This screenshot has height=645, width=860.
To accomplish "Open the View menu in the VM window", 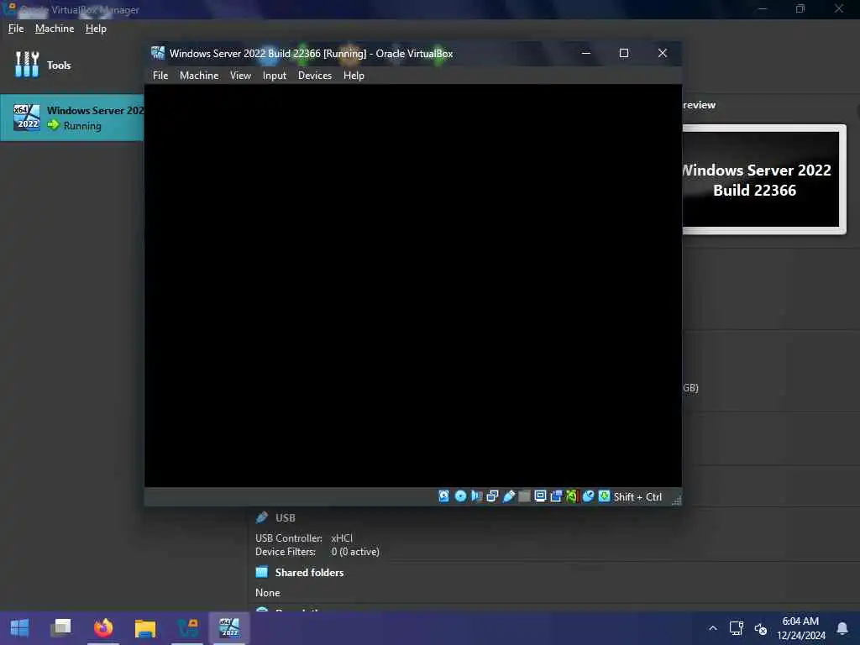I will (240, 75).
